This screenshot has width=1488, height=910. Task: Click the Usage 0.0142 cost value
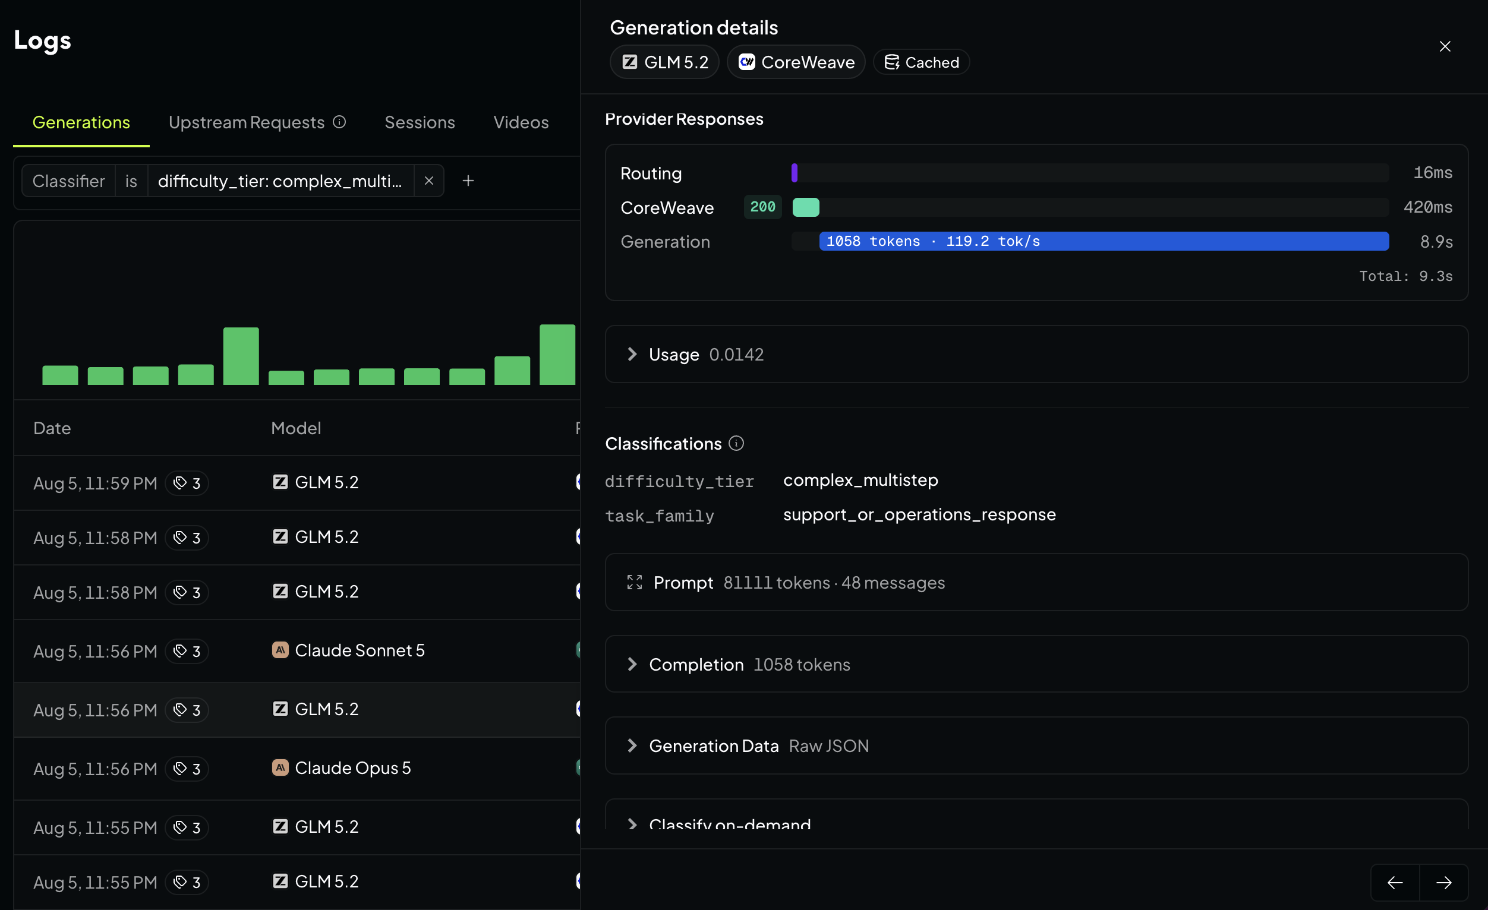pos(736,354)
